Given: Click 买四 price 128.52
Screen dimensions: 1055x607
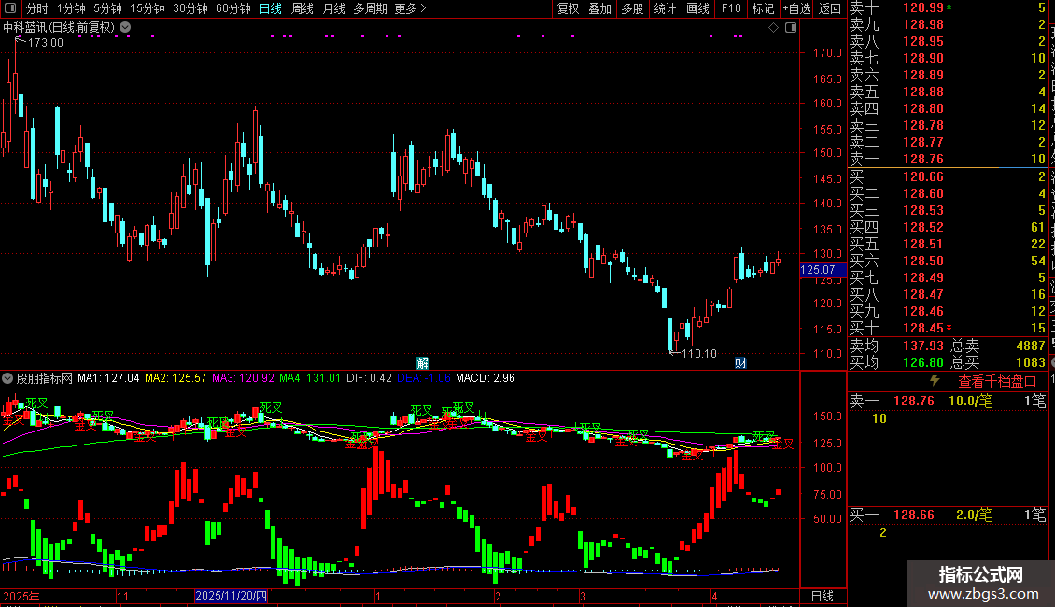Looking at the screenshot, I should (923, 228).
